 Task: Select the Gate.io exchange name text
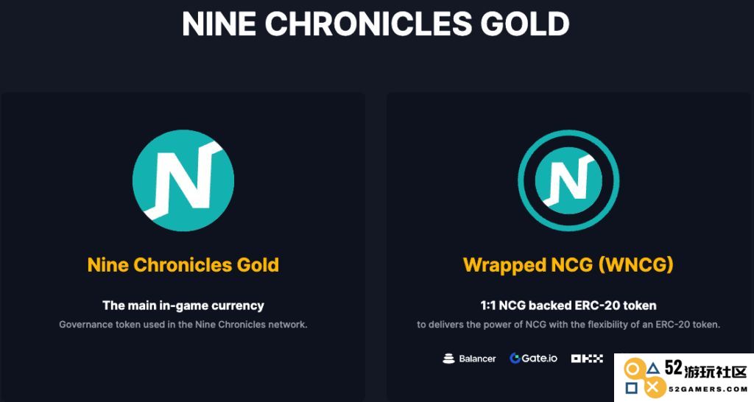[x=540, y=359]
